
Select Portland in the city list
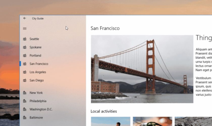[53, 55]
